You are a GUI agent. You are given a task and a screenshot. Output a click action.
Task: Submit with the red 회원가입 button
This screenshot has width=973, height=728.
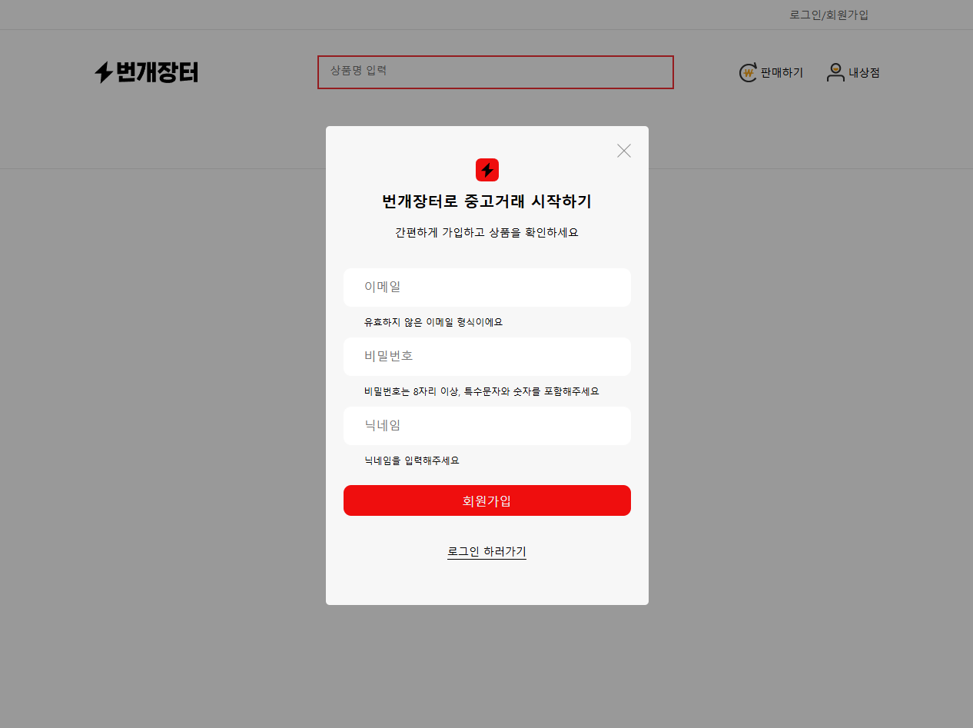(x=487, y=500)
